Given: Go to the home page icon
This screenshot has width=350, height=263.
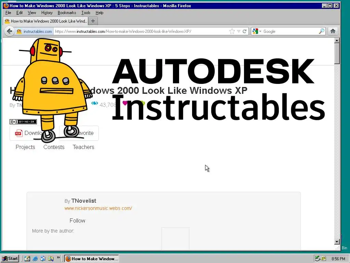Looking at the screenshot, I should pyautogui.click(x=333, y=31).
